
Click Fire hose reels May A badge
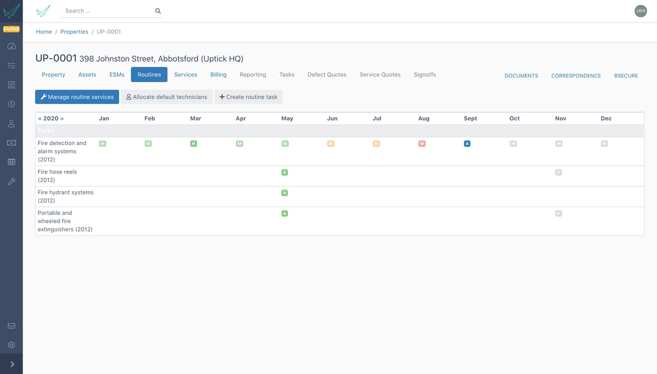click(285, 172)
